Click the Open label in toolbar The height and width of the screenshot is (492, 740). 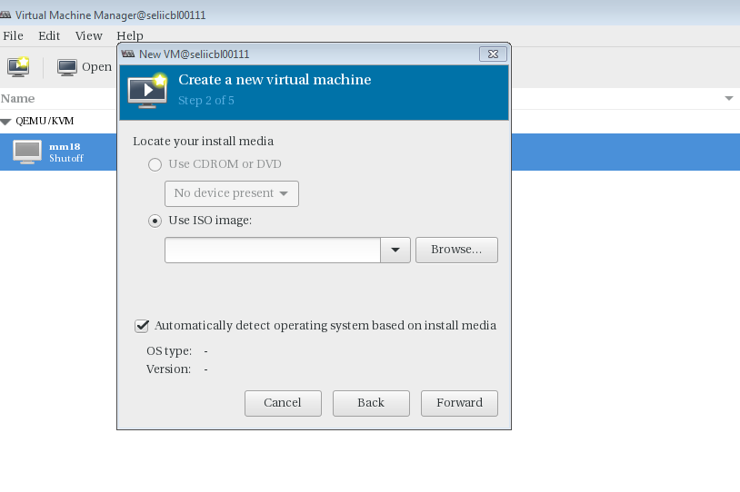coord(96,67)
